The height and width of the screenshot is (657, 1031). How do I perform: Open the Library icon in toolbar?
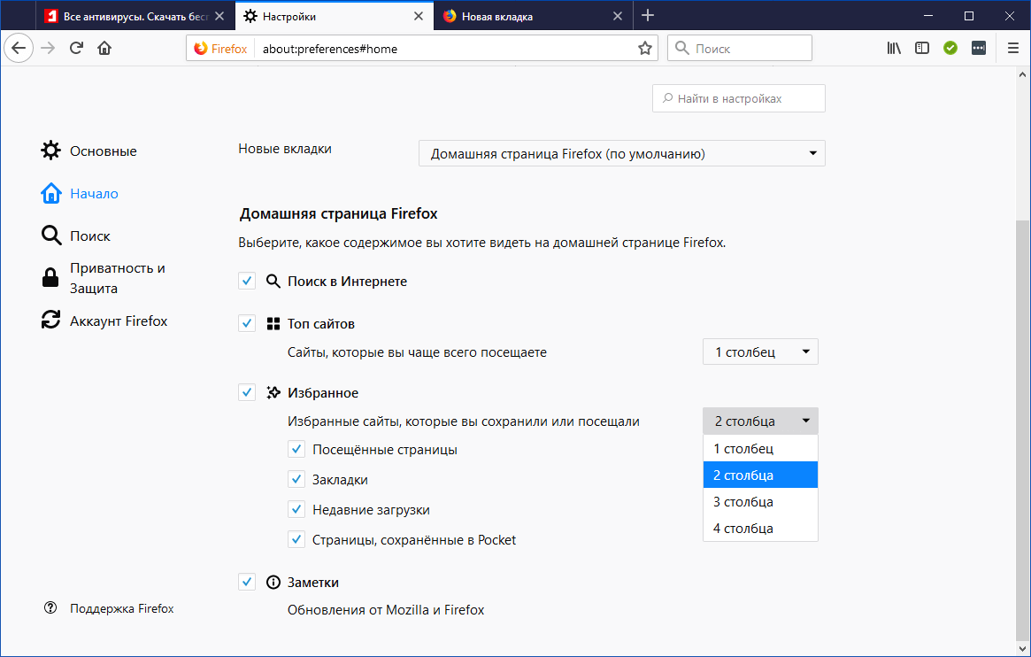[894, 49]
